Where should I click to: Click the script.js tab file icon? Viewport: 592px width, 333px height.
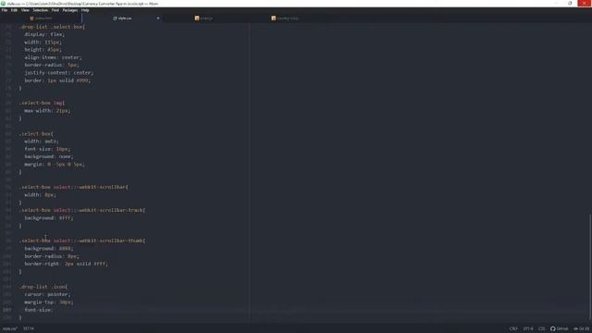pyautogui.click(x=197, y=18)
